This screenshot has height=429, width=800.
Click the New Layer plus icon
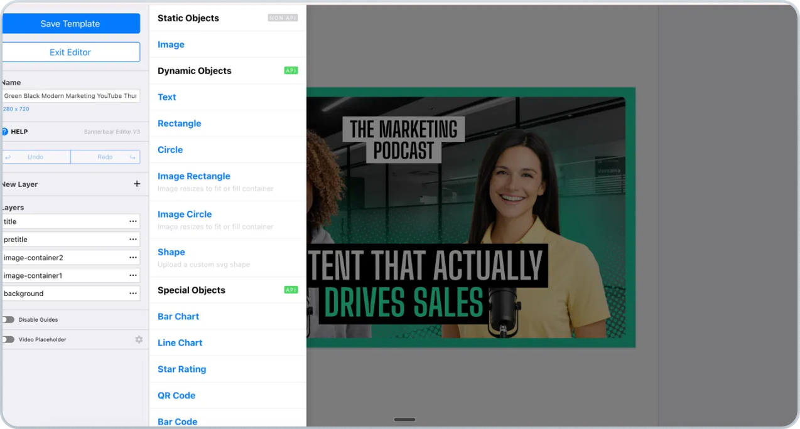[x=137, y=184]
